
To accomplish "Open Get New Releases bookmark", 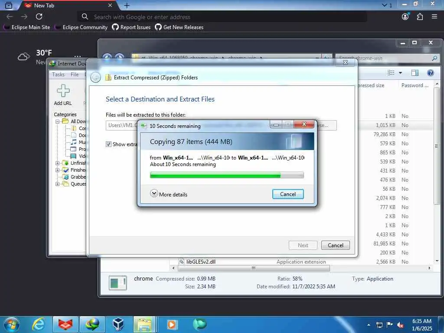I will coord(179,27).
